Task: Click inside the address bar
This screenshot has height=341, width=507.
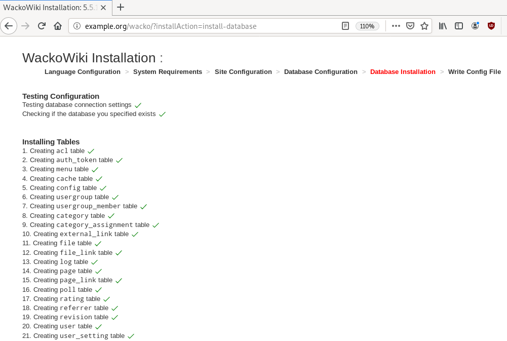Action: pos(203,25)
